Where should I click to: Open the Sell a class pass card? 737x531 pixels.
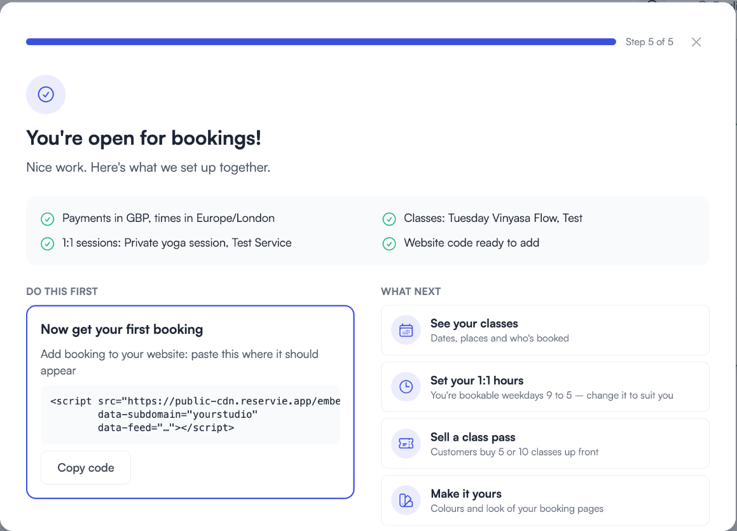[x=545, y=443]
